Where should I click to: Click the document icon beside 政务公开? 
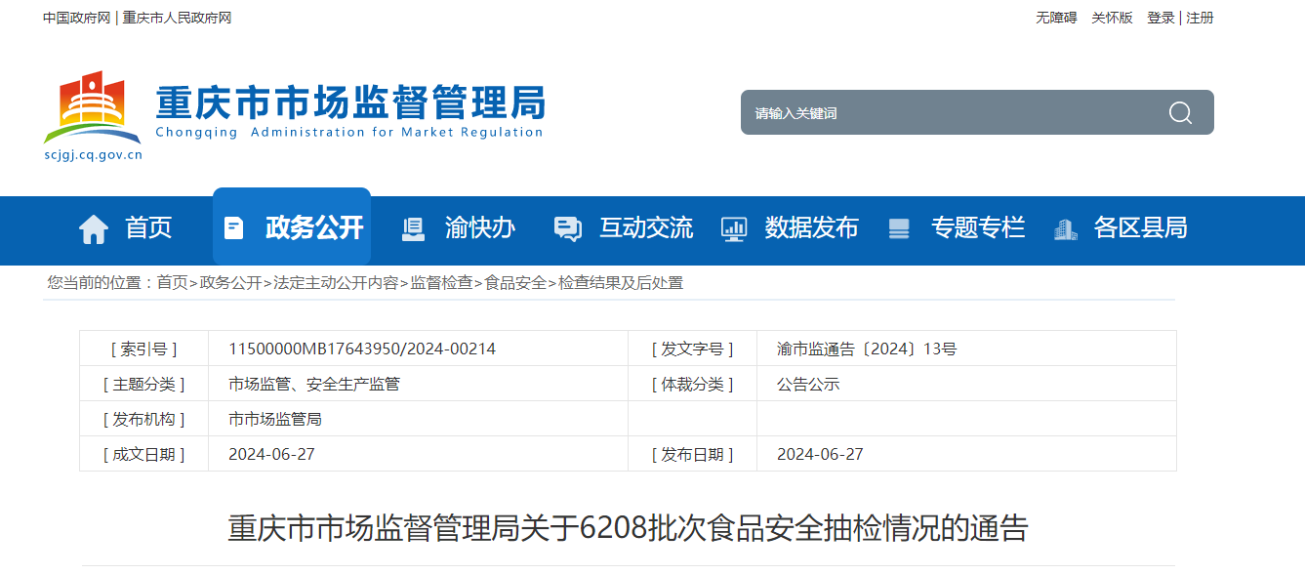click(233, 228)
